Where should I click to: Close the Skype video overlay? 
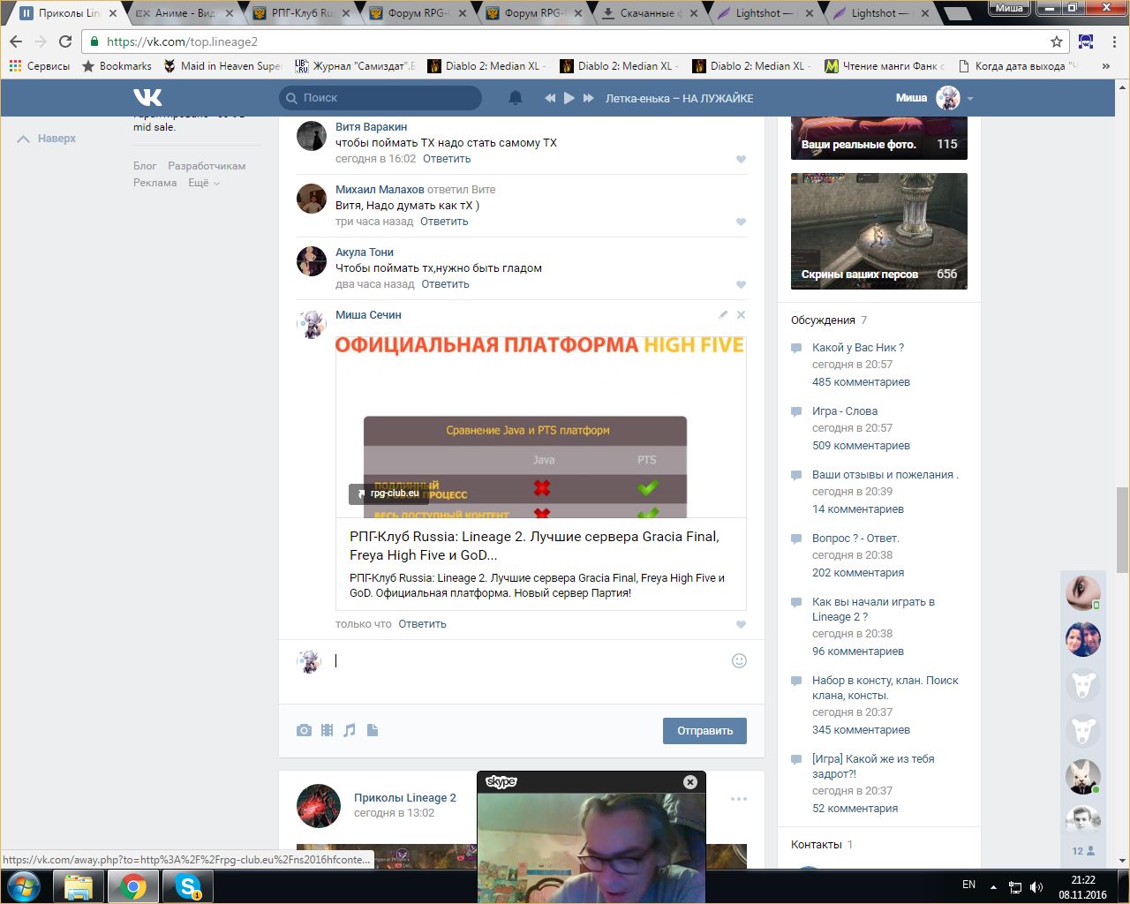pyautogui.click(x=690, y=782)
